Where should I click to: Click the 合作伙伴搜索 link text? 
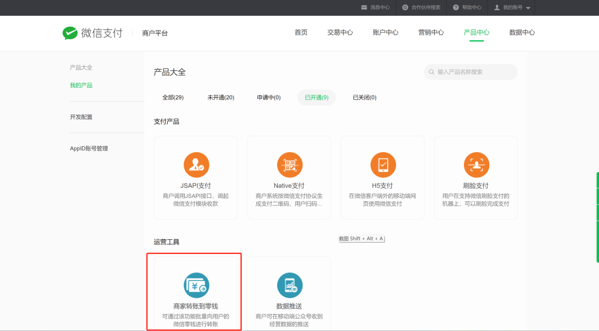[x=426, y=8]
